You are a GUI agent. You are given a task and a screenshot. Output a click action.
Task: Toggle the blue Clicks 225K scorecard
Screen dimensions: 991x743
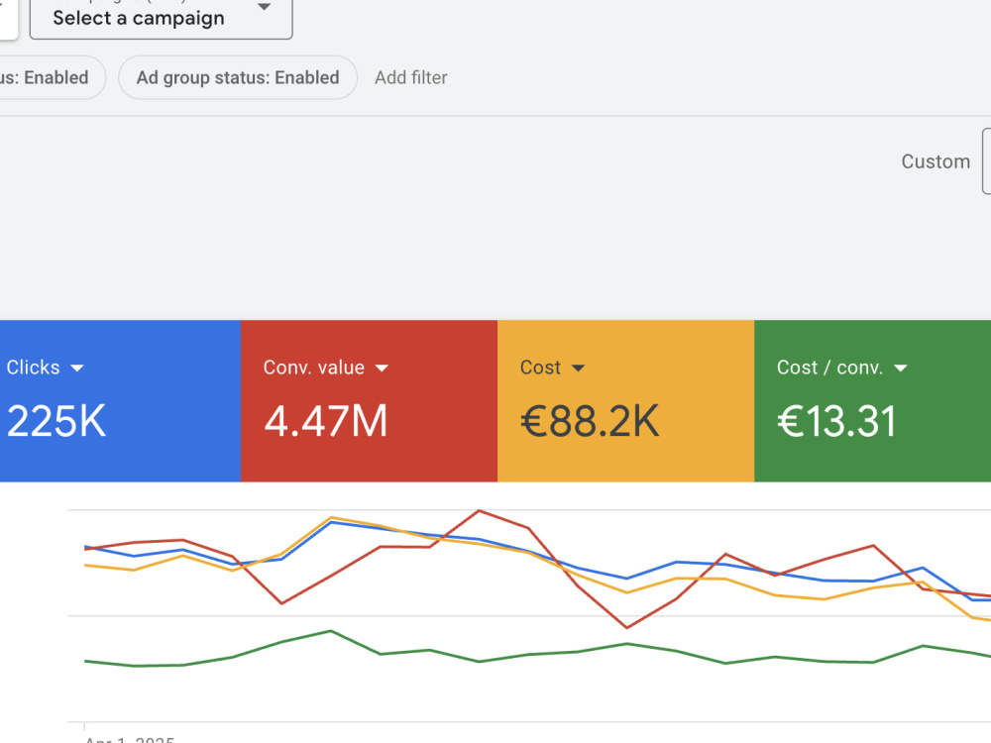[x=120, y=400]
